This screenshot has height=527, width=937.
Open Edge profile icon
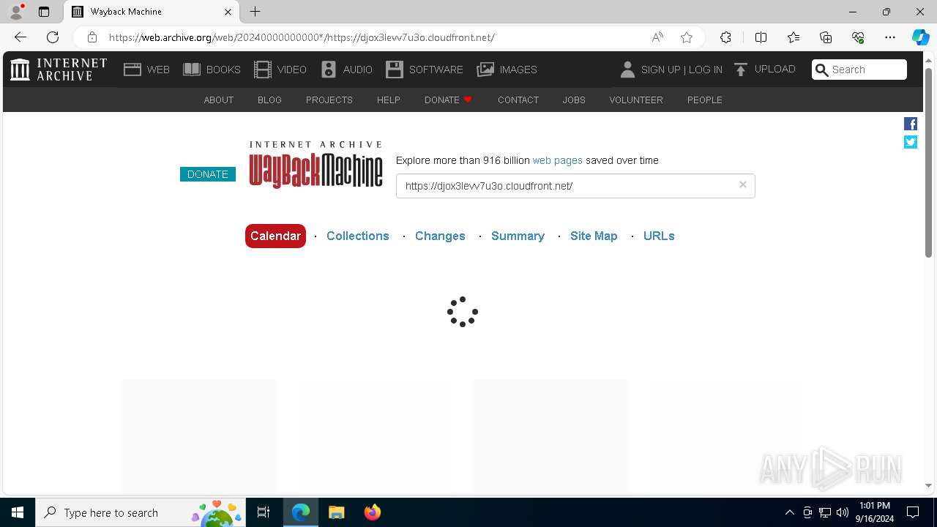coord(16,12)
